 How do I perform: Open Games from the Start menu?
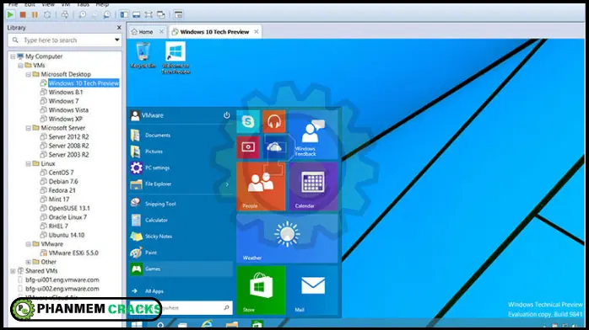(181, 269)
